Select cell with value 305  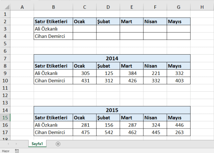pos(85,73)
